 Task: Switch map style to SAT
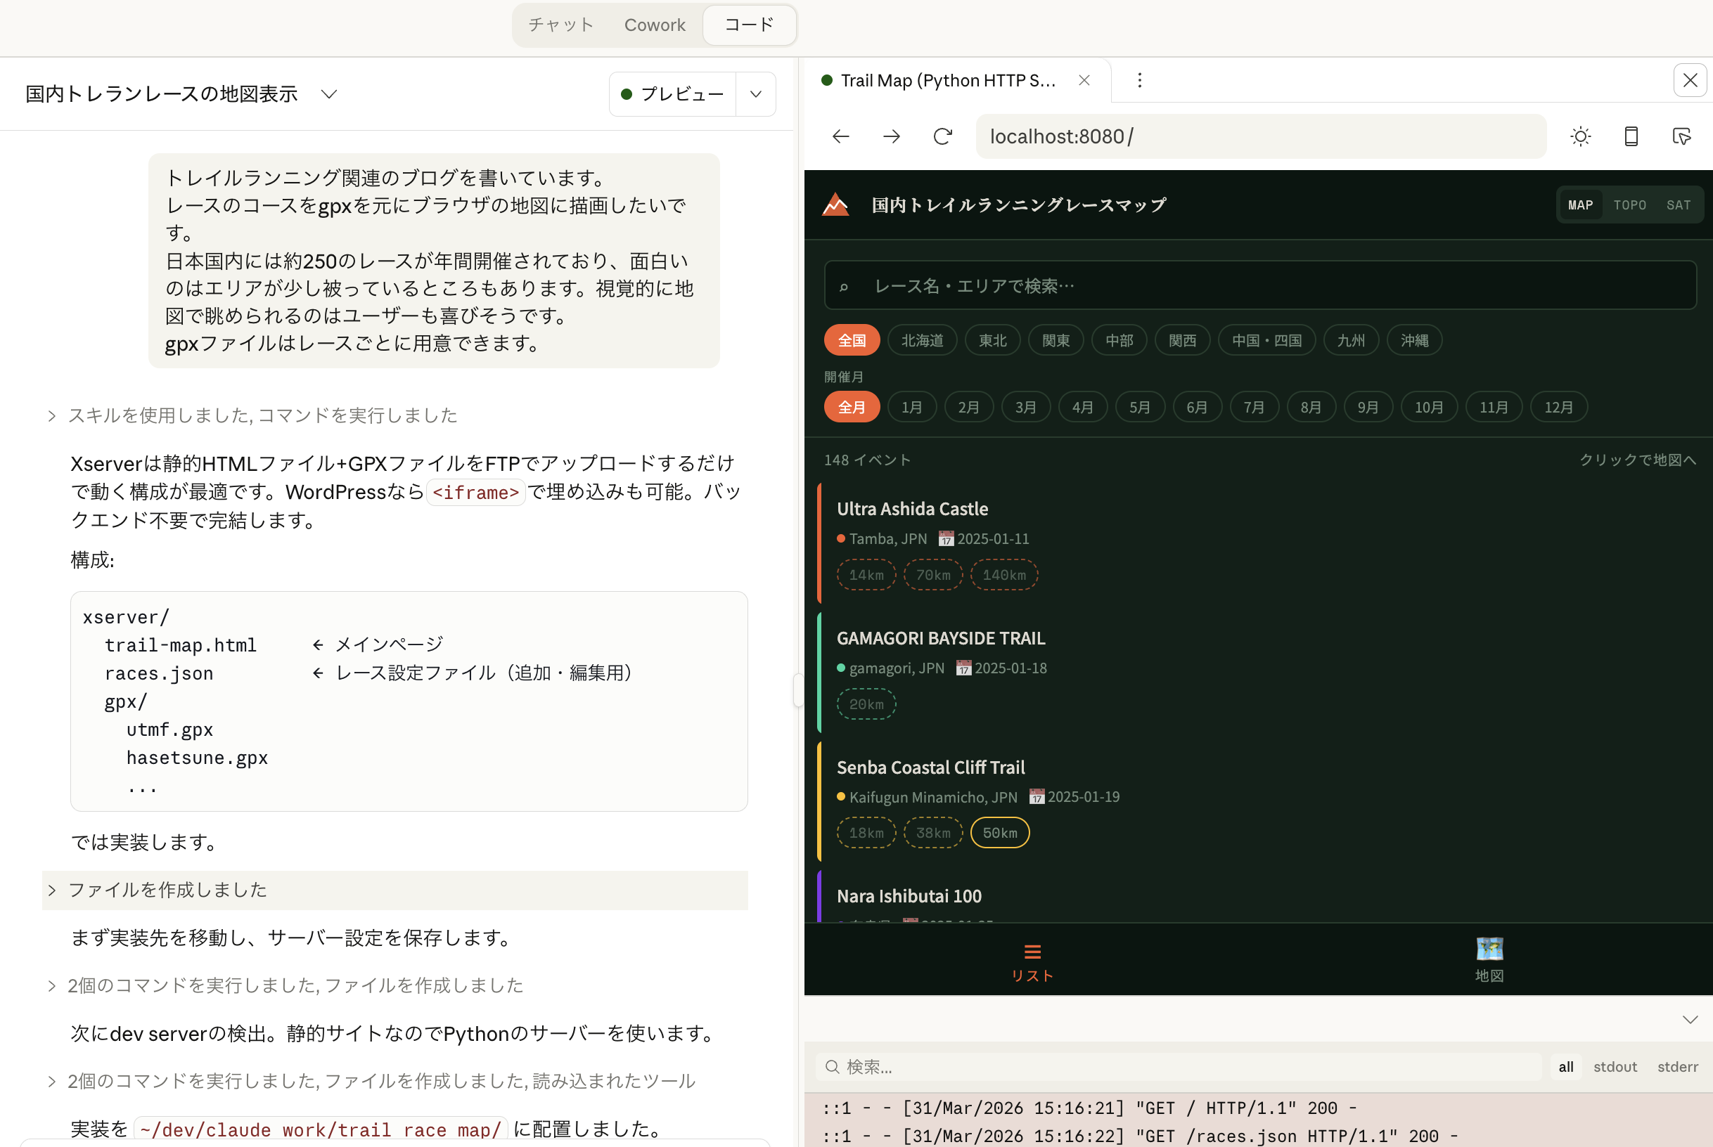[x=1678, y=205]
